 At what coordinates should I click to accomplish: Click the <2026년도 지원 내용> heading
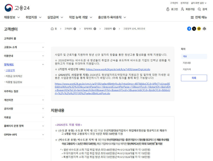[69, 125]
